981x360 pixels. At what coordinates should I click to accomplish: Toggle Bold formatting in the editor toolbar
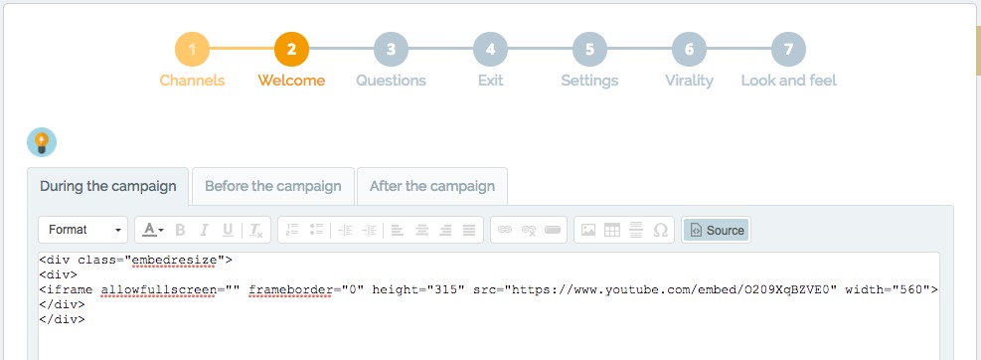(x=180, y=230)
